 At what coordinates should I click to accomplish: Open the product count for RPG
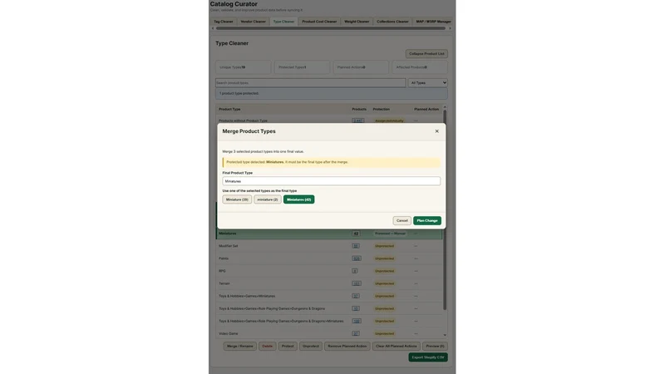pyautogui.click(x=355, y=271)
